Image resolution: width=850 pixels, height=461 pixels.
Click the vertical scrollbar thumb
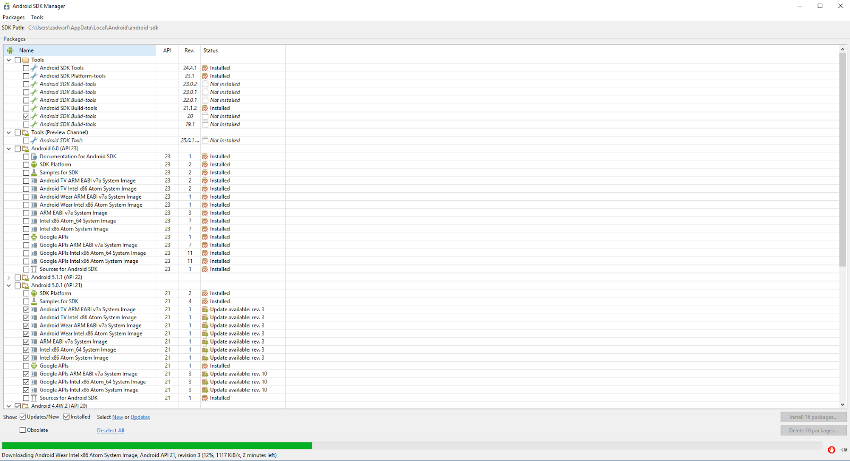843,159
